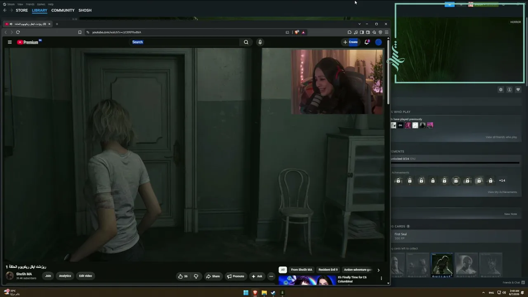The width and height of the screenshot is (528, 297).
Task: Open the weather widget on the taskbar
Action: click(12, 292)
